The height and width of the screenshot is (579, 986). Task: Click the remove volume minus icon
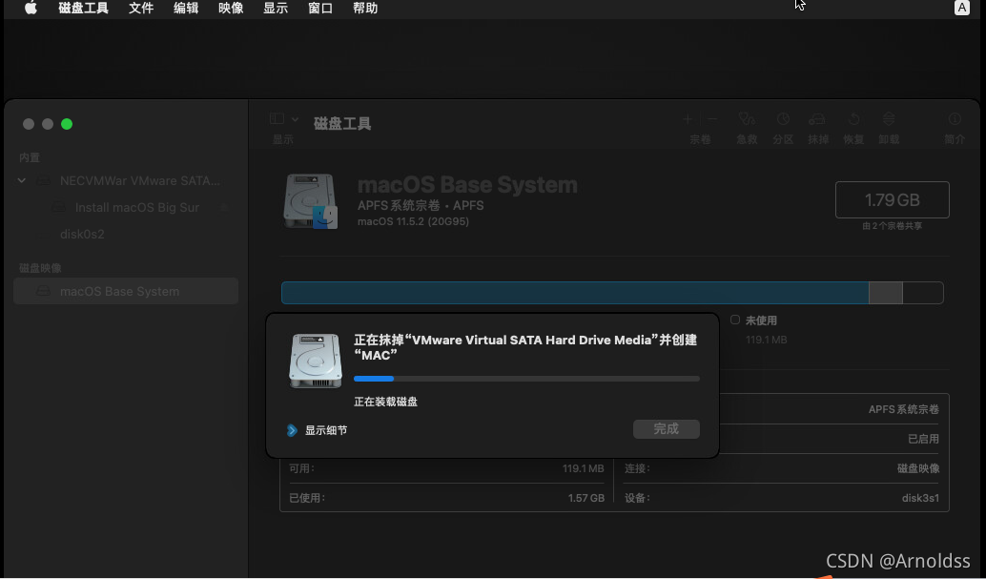tap(711, 119)
